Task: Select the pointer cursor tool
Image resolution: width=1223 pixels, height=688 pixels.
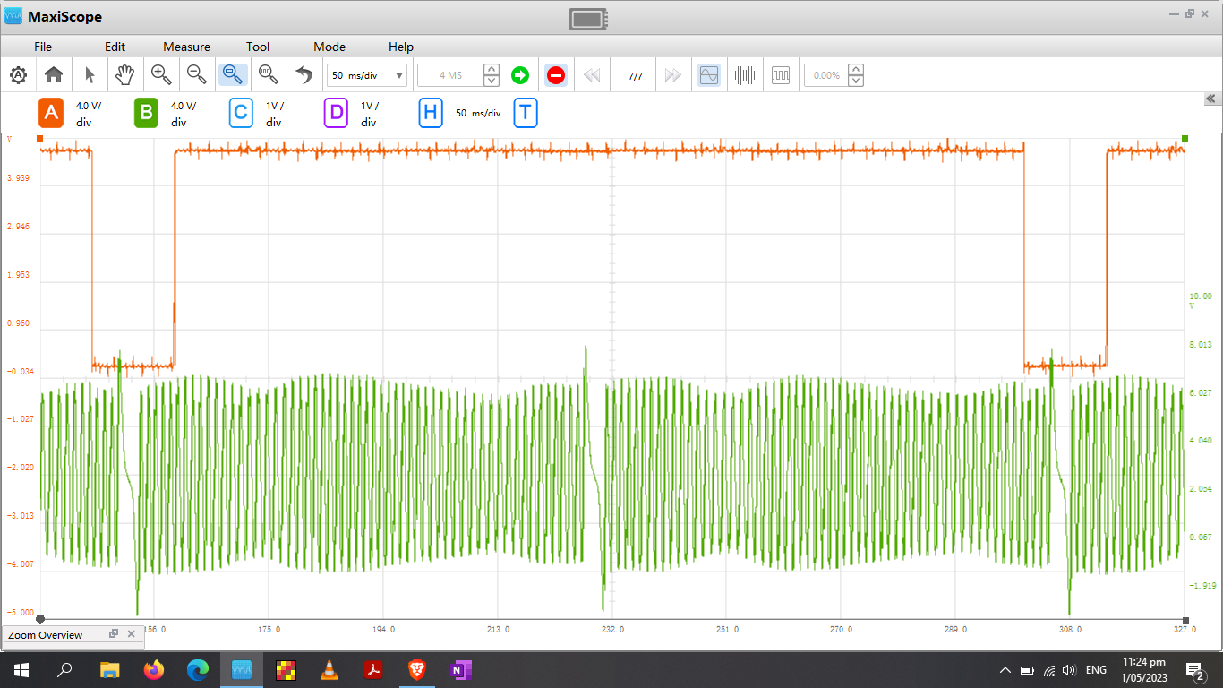Action: [x=90, y=75]
